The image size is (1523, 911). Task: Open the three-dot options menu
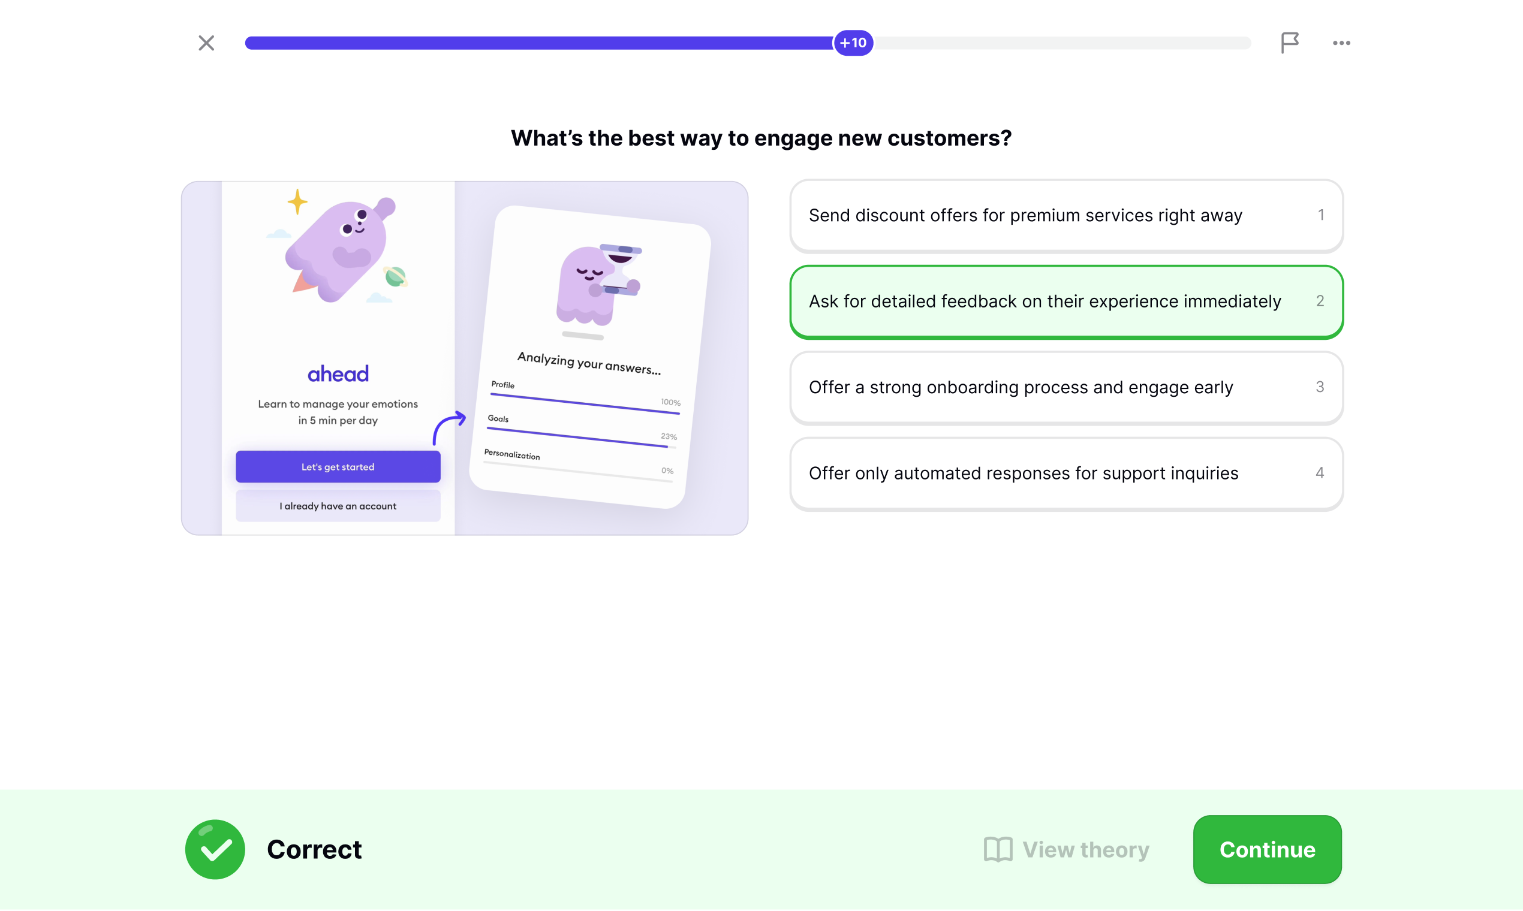coord(1341,43)
